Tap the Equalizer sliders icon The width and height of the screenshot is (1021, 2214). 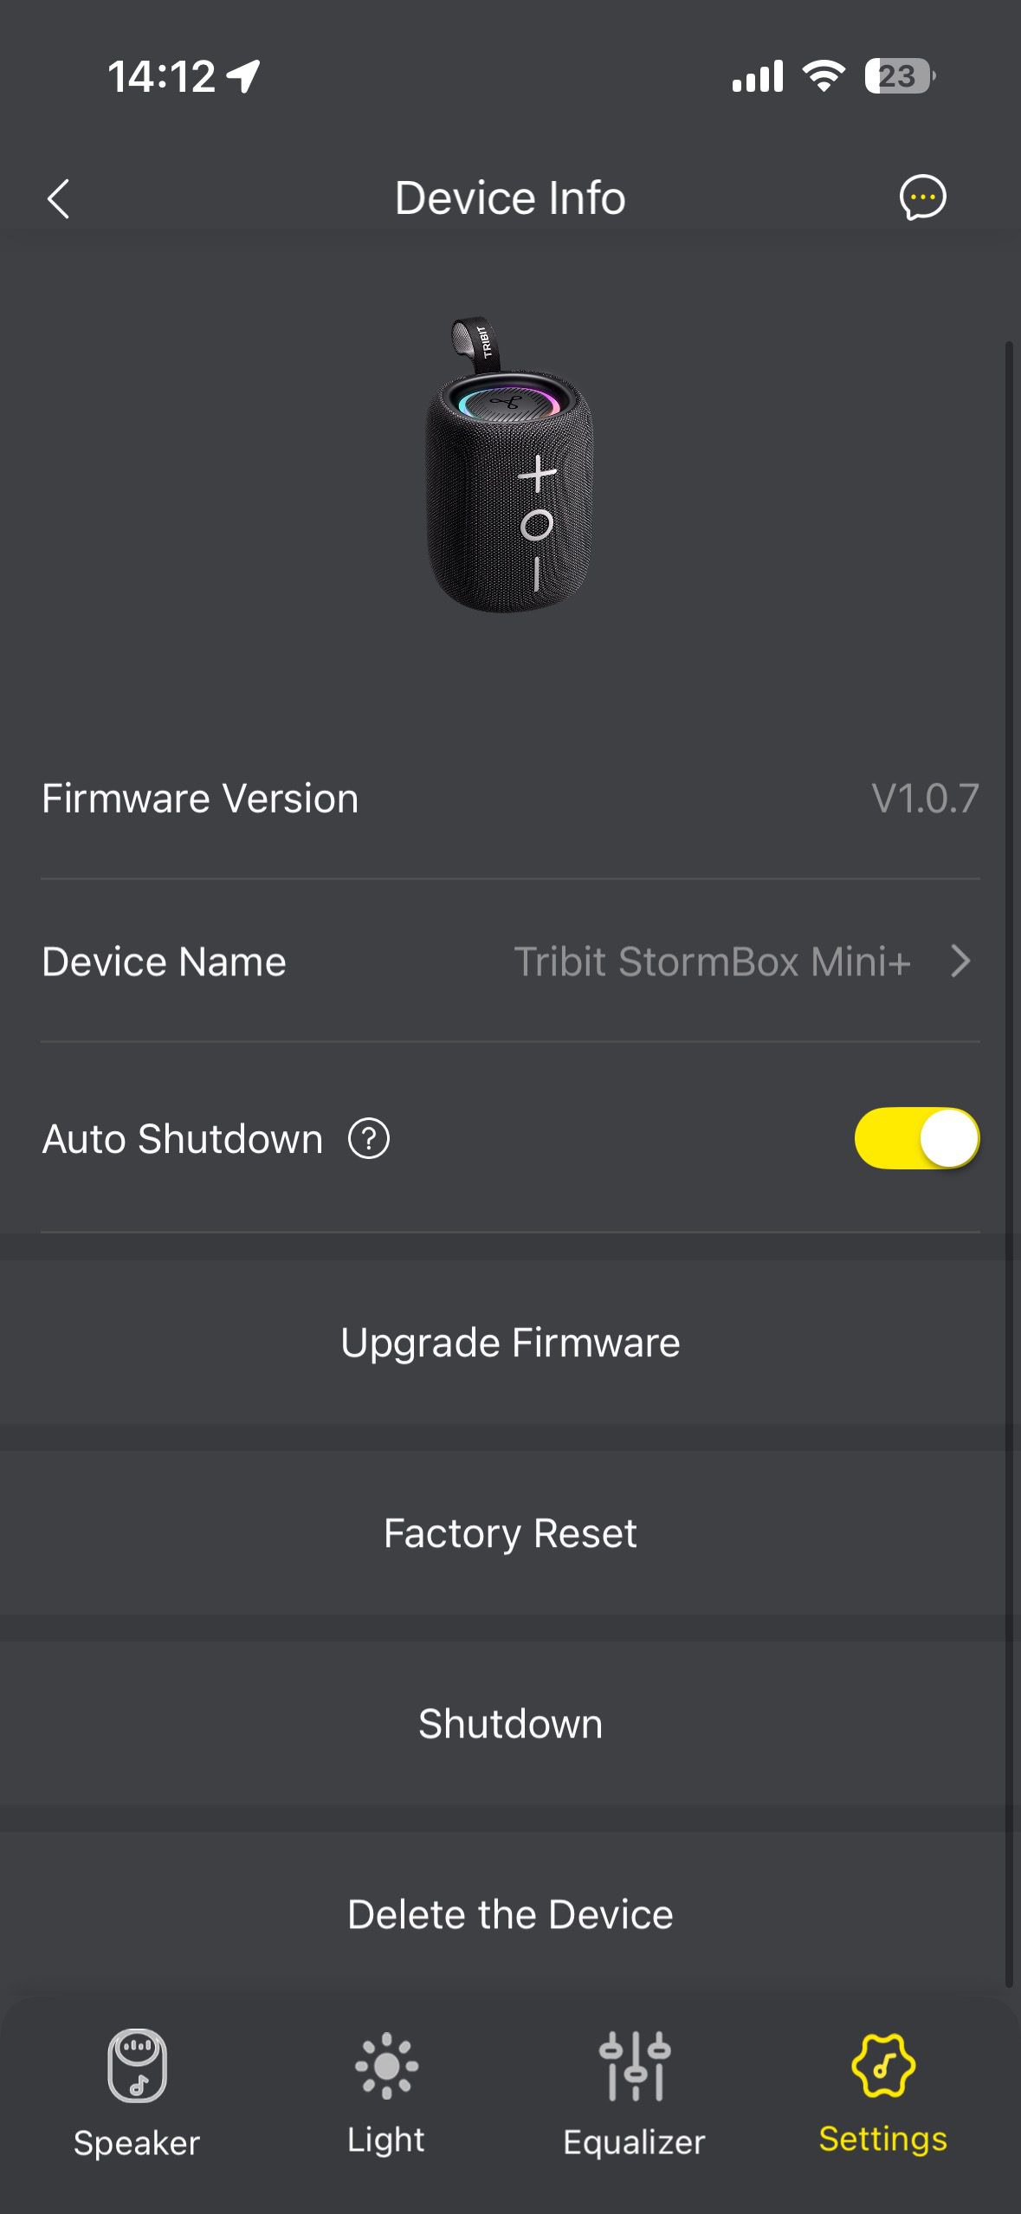pos(635,2066)
